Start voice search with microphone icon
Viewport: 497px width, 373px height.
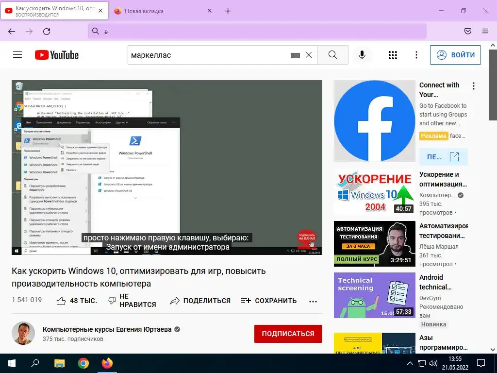tap(362, 55)
